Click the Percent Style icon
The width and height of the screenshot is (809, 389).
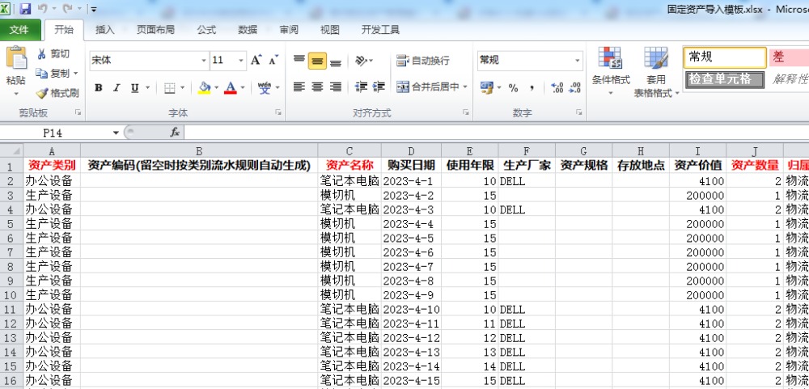coord(513,87)
